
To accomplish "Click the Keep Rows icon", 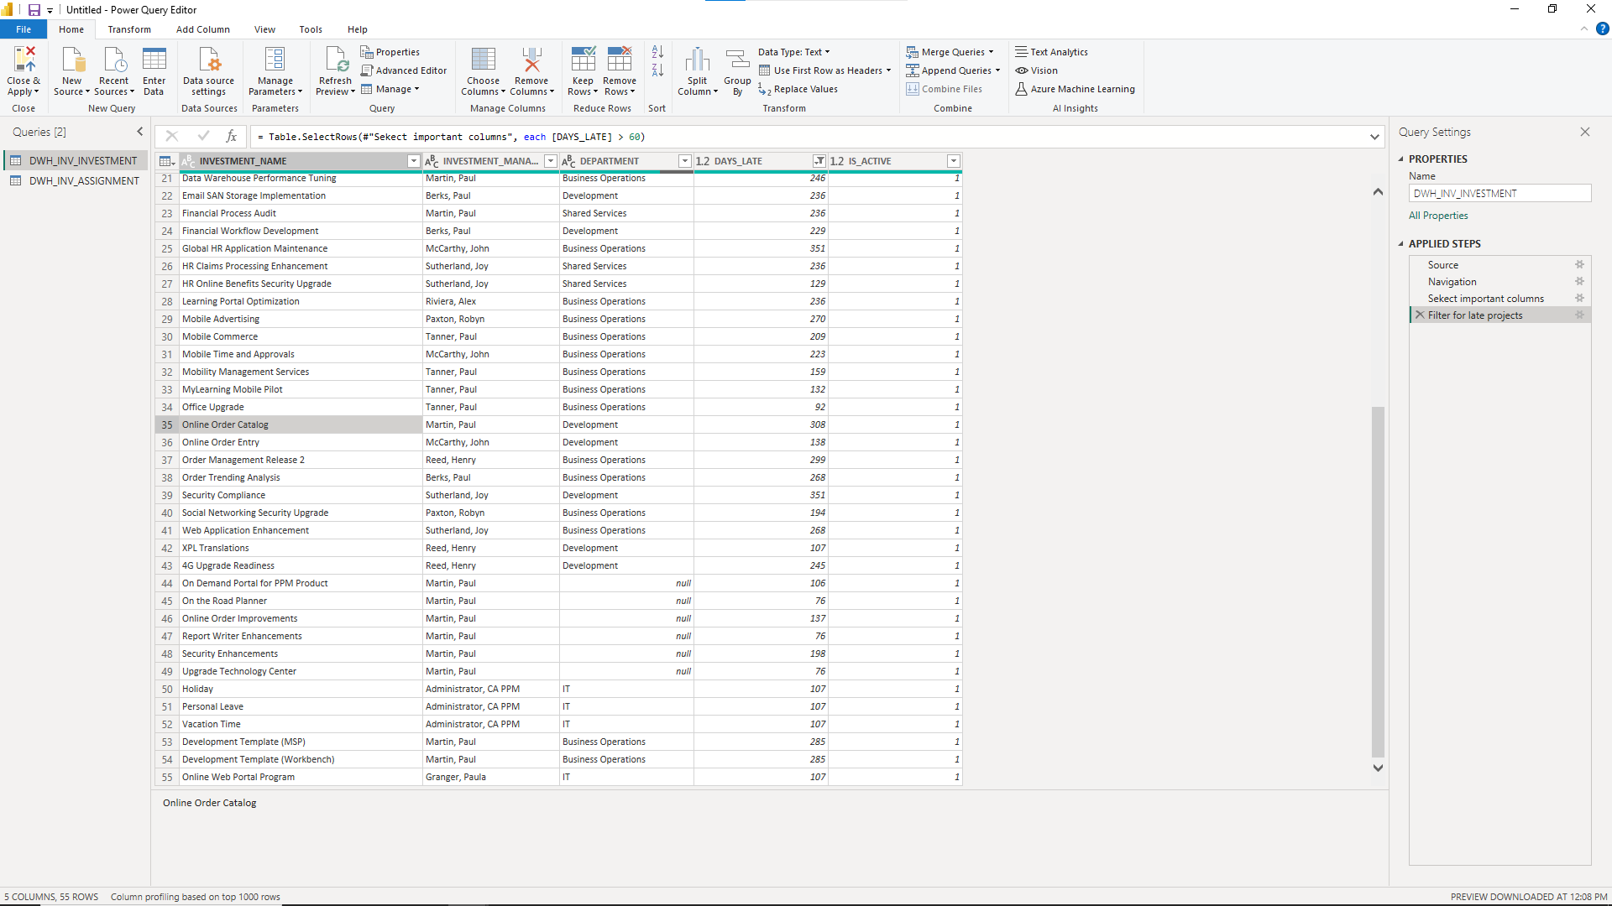I will (583, 59).
